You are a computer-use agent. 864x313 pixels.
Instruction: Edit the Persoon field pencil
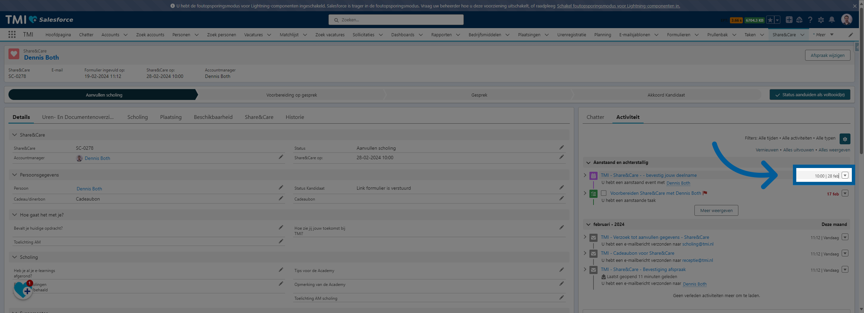click(281, 187)
